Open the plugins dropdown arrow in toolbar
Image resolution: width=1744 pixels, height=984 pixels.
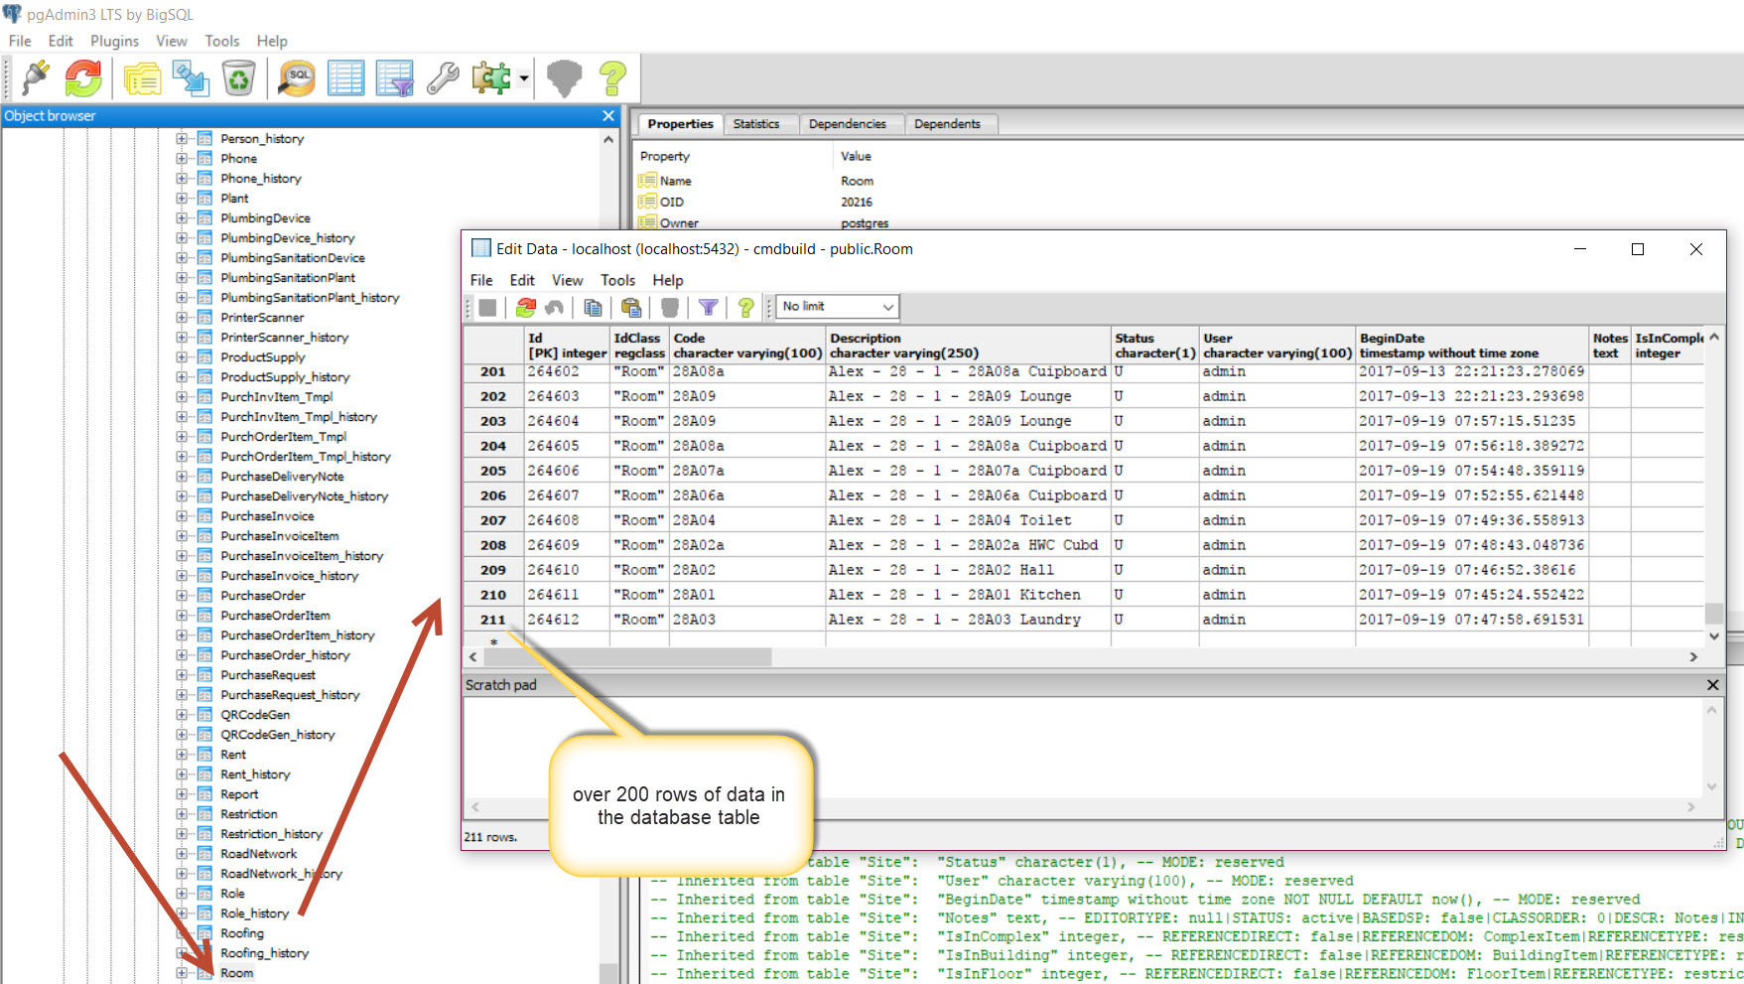(524, 78)
